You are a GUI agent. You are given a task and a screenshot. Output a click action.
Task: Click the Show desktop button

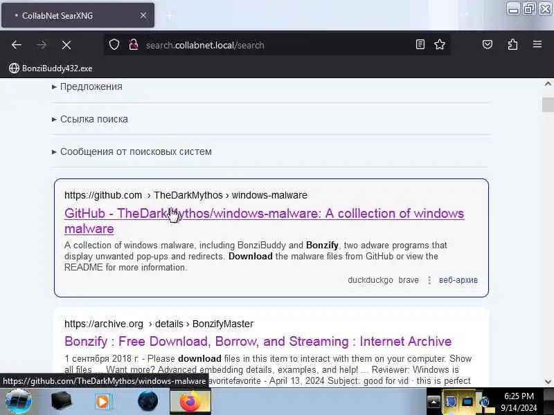coord(548,402)
